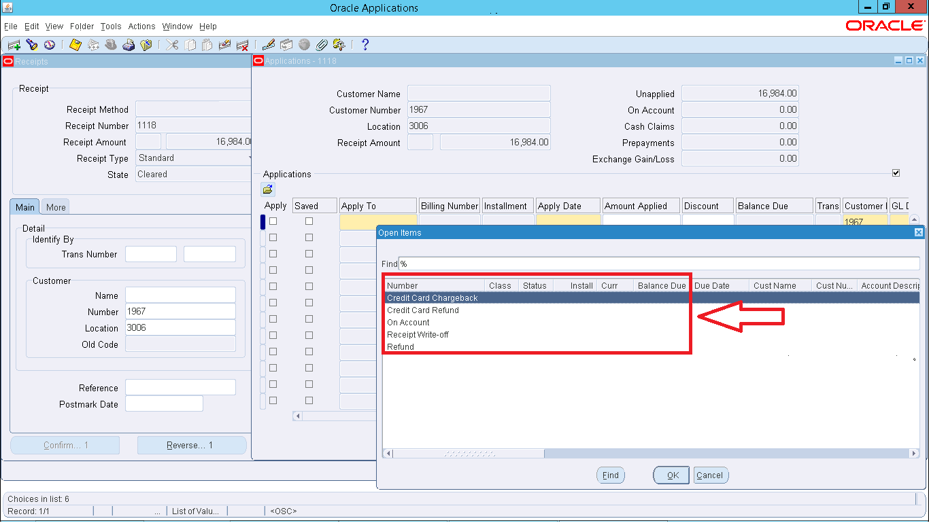Viewport: 929px width, 523px height.
Task: Click Cancel in the Open Items dialog
Action: [x=710, y=475]
